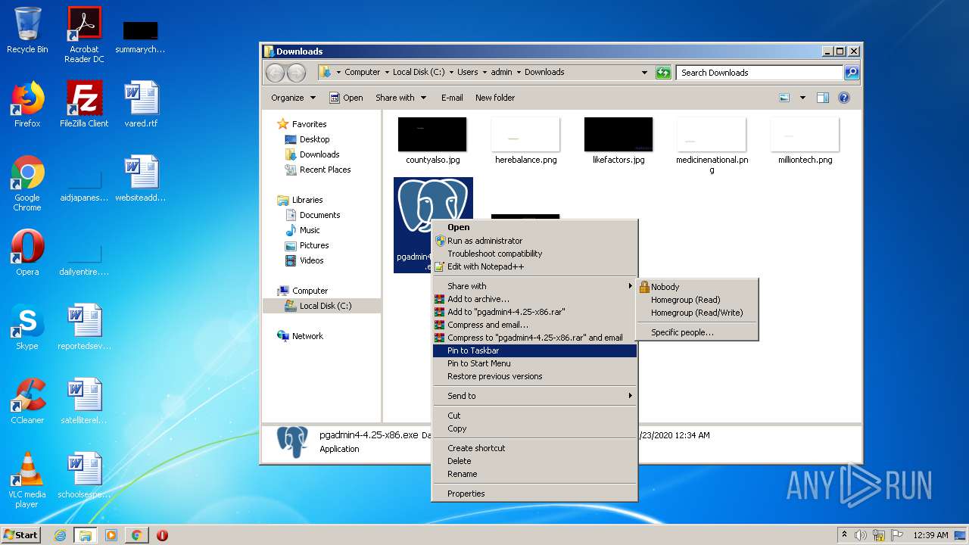Image resolution: width=969 pixels, height=545 pixels.
Task: Open Firefox desktop shortcut
Action: (x=27, y=104)
